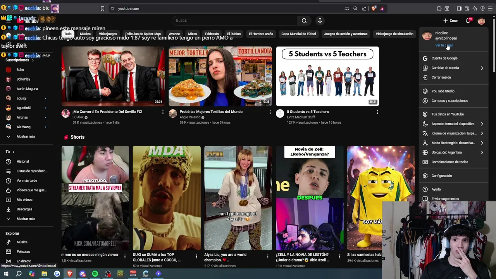This screenshot has height=279, width=496.
Task: Select the Mixes filter chip
Action: pyautogui.click(x=192, y=34)
